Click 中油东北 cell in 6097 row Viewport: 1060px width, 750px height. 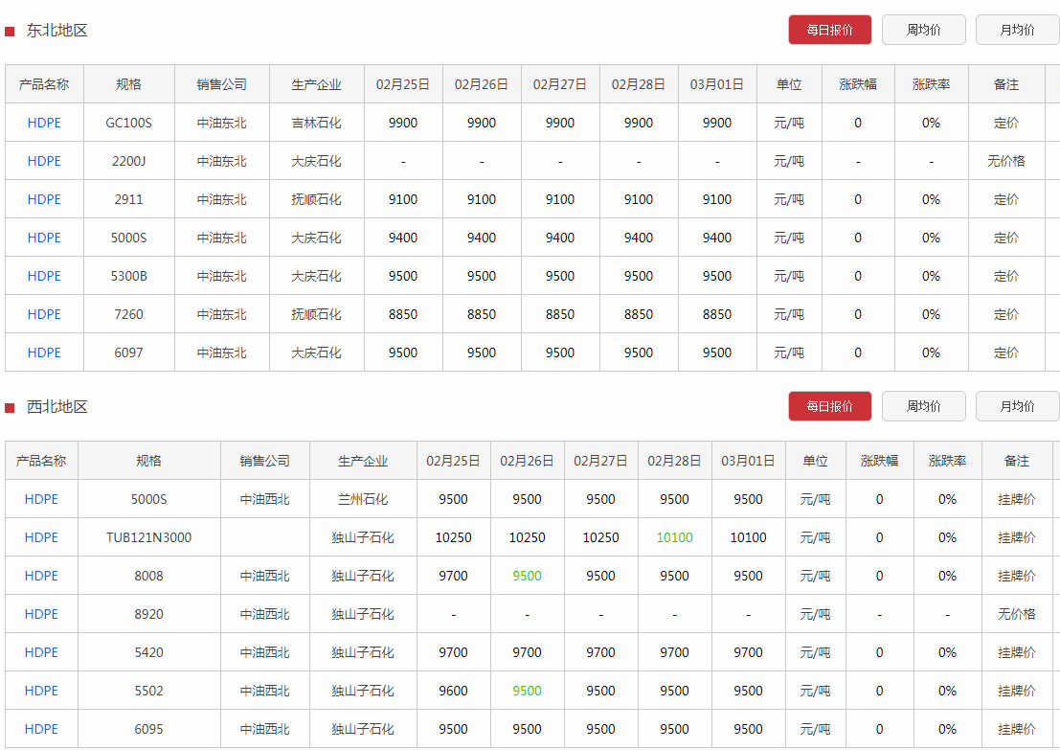coord(222,353)
